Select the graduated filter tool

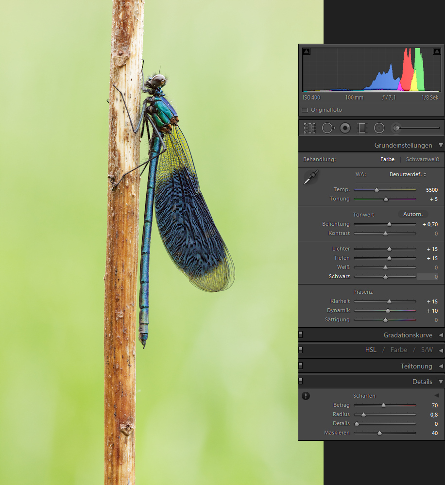[362, 128]
